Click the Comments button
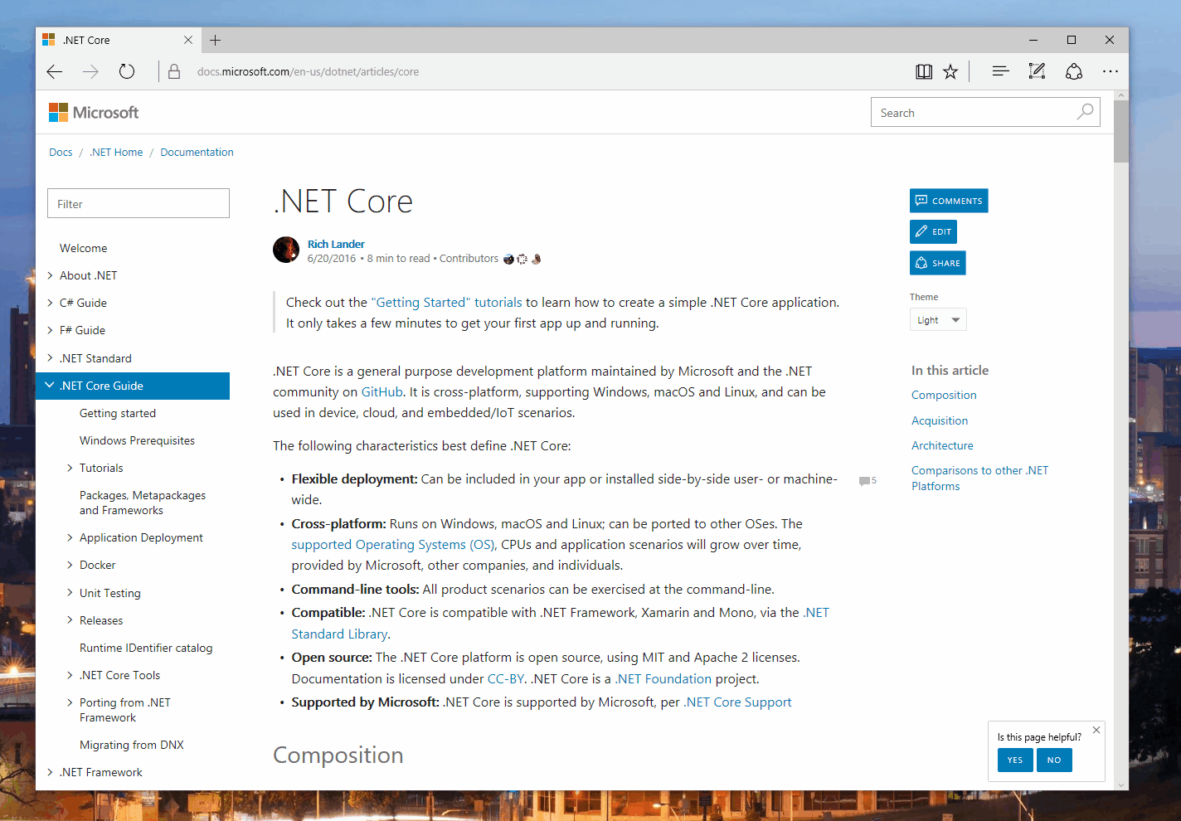Image resolution: width=1181 pixels, height=821 pixels. coord(949,201)
